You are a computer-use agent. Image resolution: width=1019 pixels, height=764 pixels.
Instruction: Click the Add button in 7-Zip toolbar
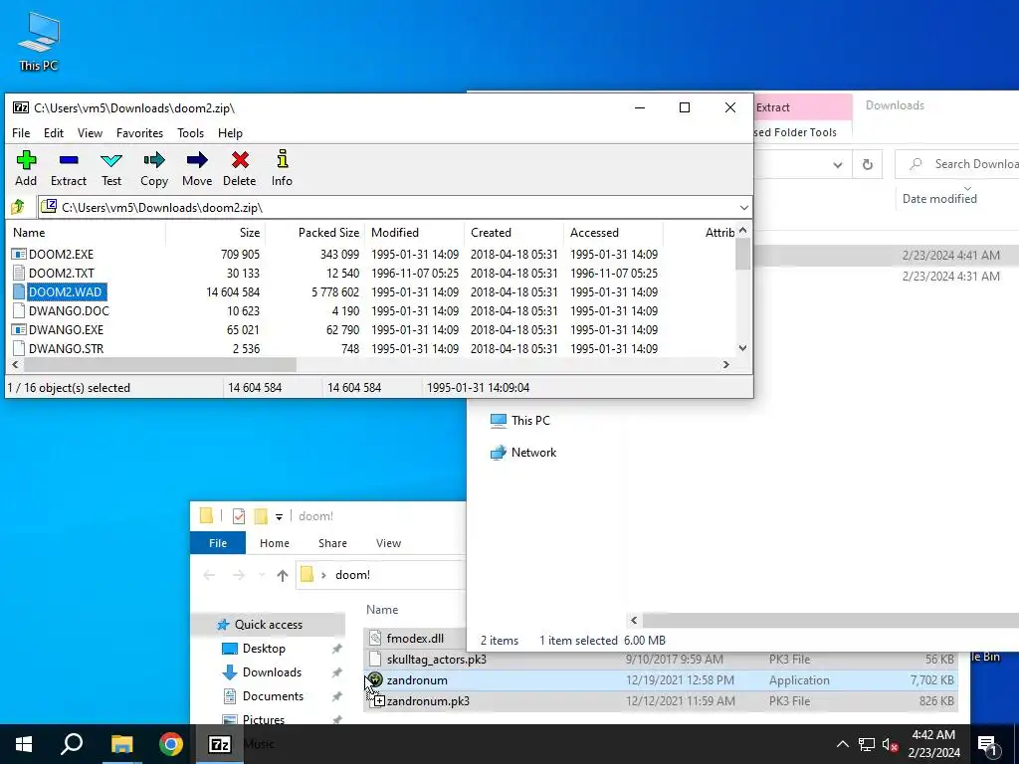[x=26, y=168]
